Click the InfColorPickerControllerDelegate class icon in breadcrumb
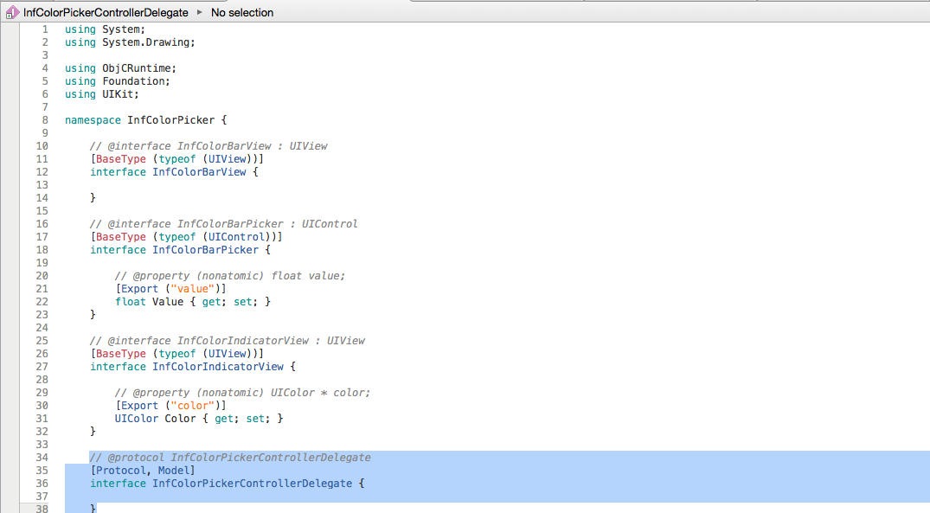The image size is (930, 513). pos(12,12)
